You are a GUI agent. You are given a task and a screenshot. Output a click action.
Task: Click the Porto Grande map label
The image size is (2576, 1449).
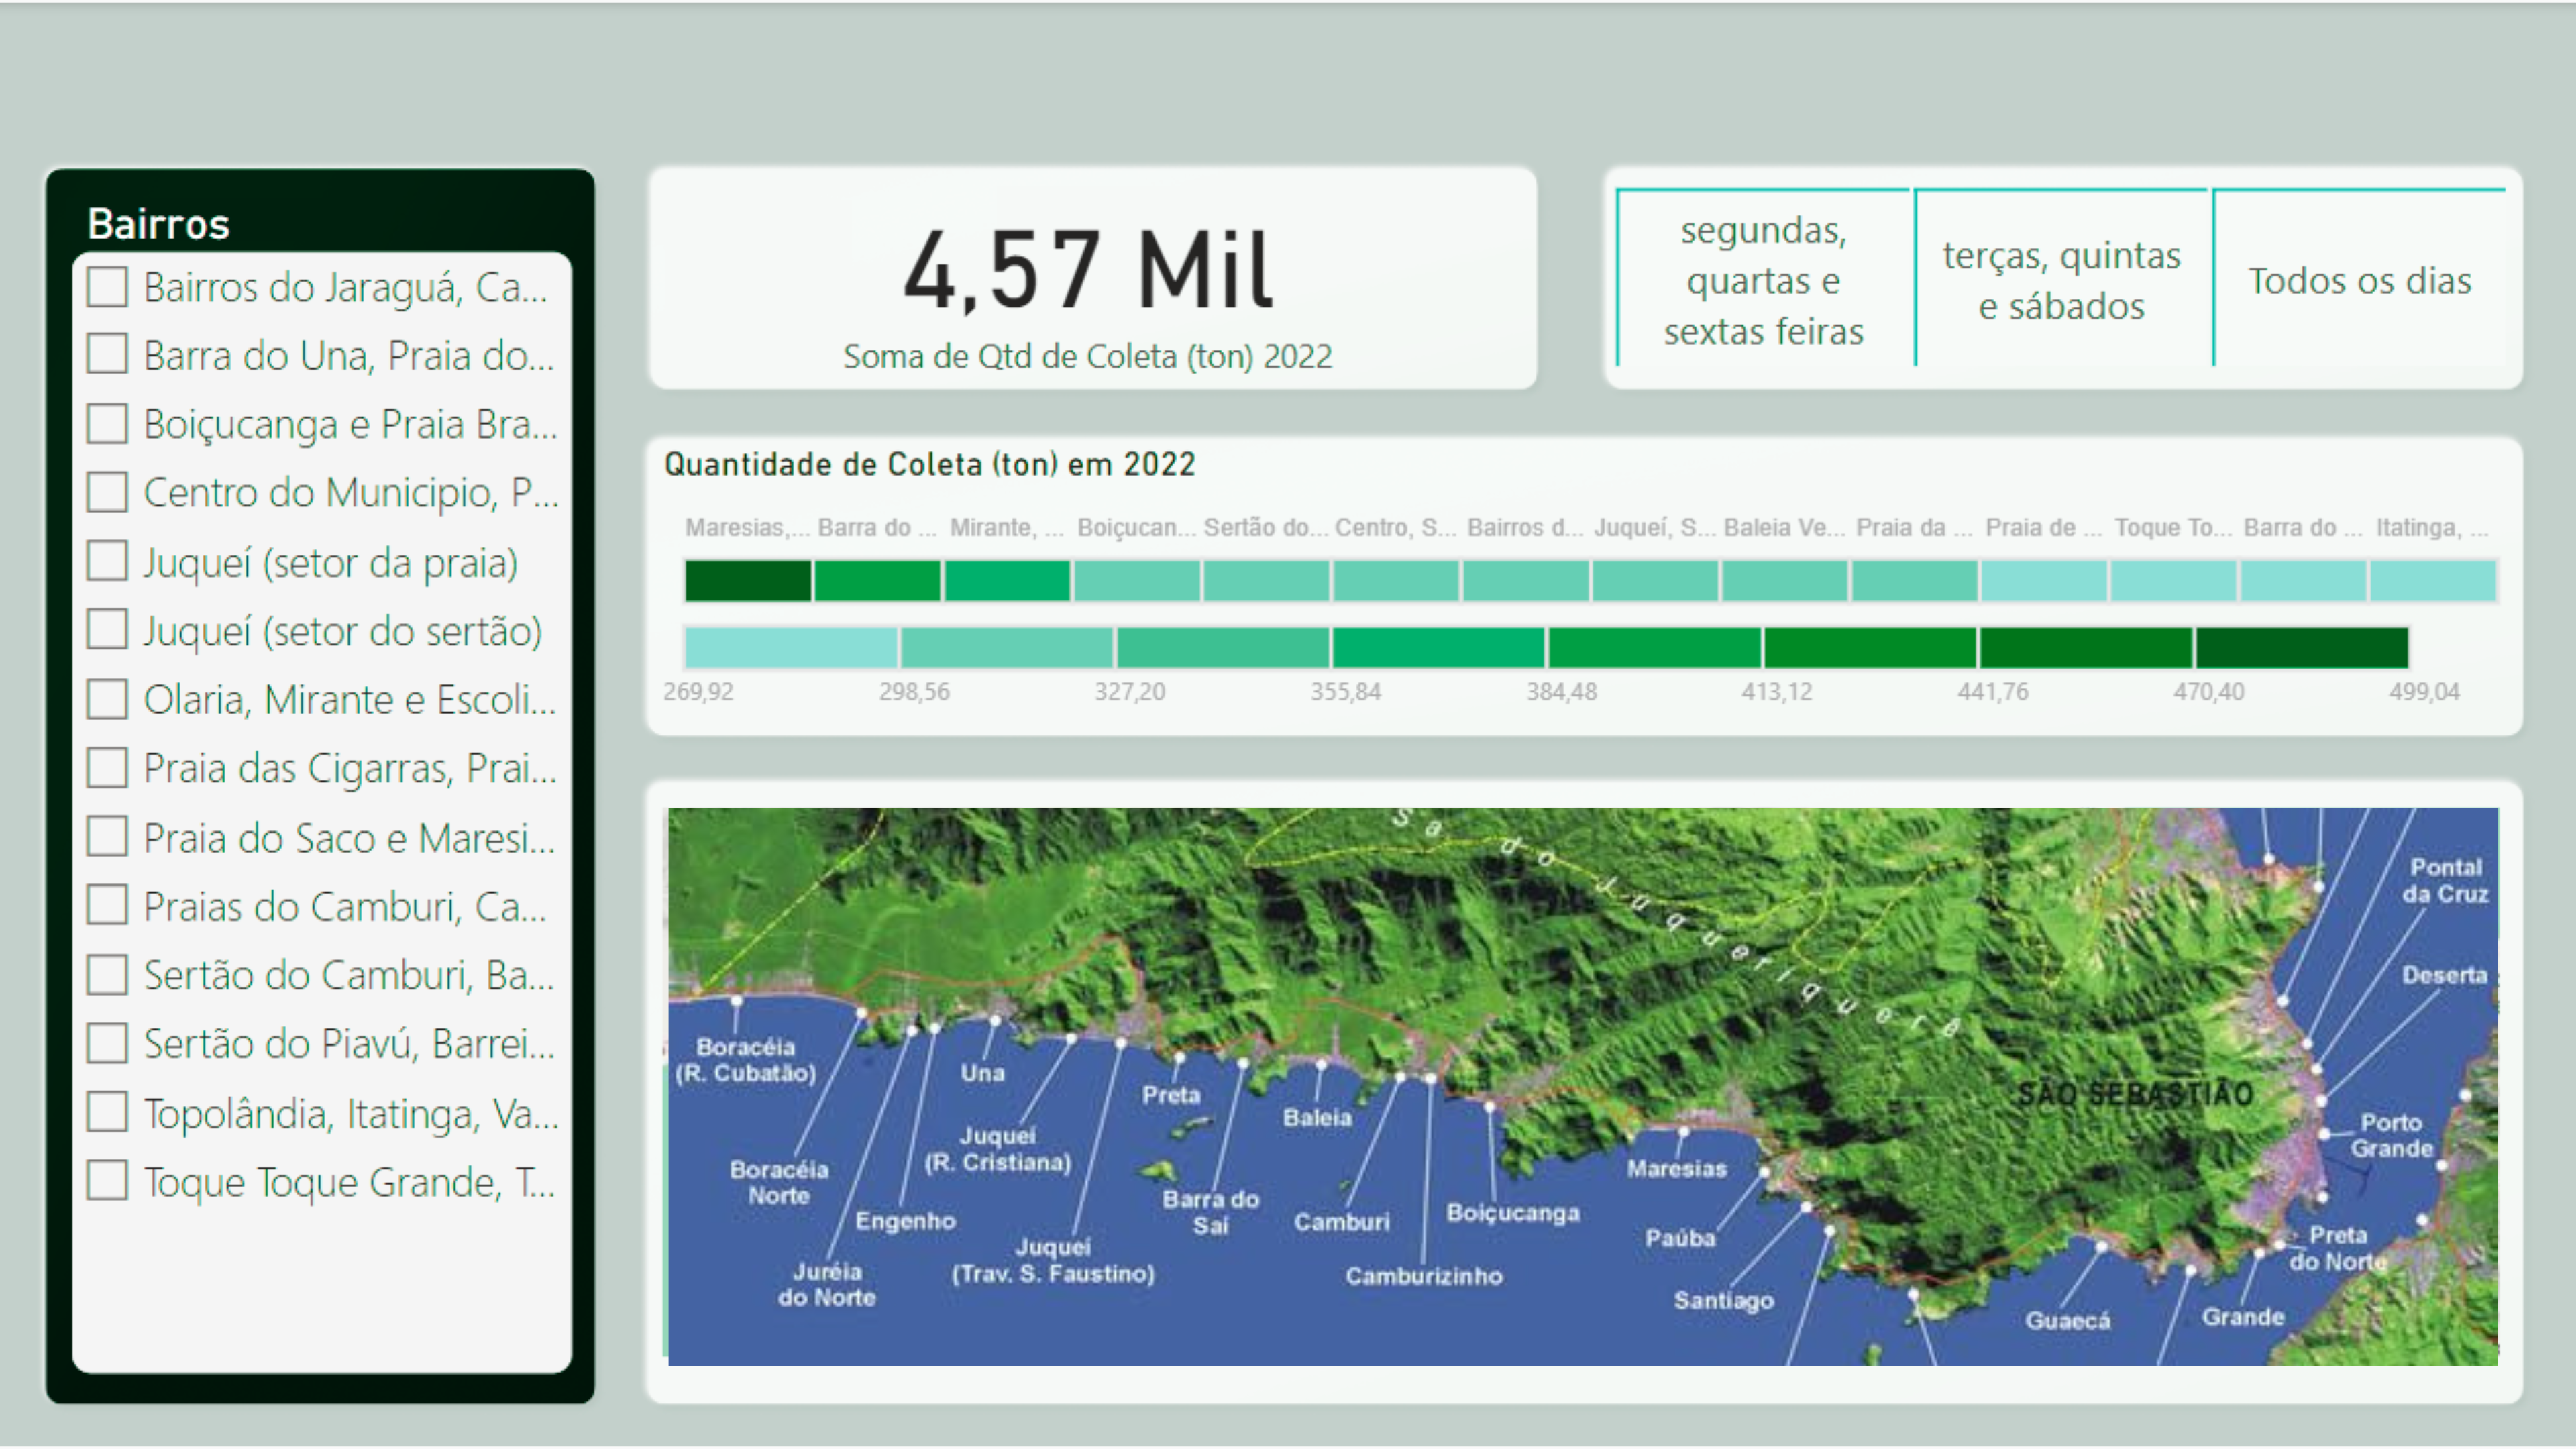tap(2391, 1136)
